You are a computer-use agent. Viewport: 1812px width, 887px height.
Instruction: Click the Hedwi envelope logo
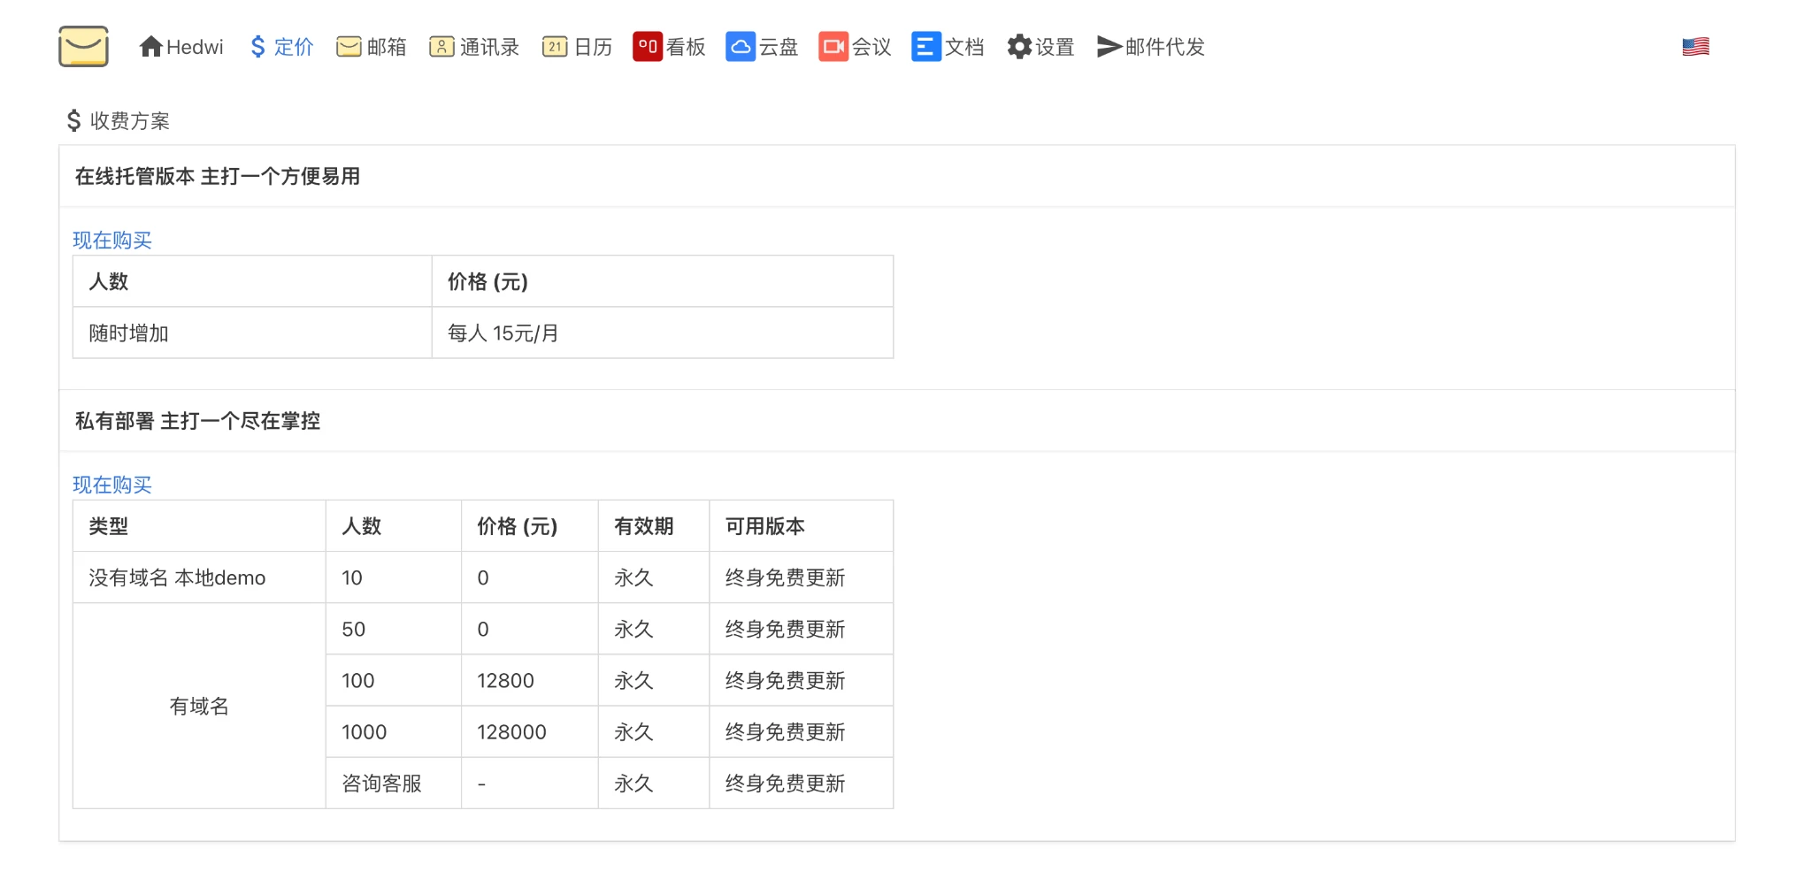[83, 47]
